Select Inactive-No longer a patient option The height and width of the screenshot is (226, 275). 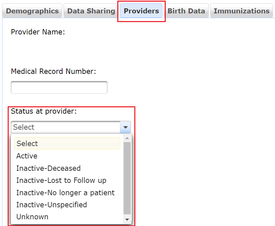(x=65, y=193)
